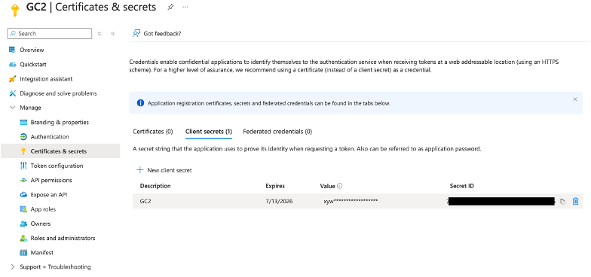Click the Integration assistant rocket icon
591x277 pixels.
coord(12,79)
